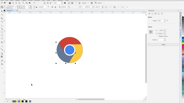The image size is (184, 103).
Task: Open the zoom level dropdown
Action: point(62,3)
